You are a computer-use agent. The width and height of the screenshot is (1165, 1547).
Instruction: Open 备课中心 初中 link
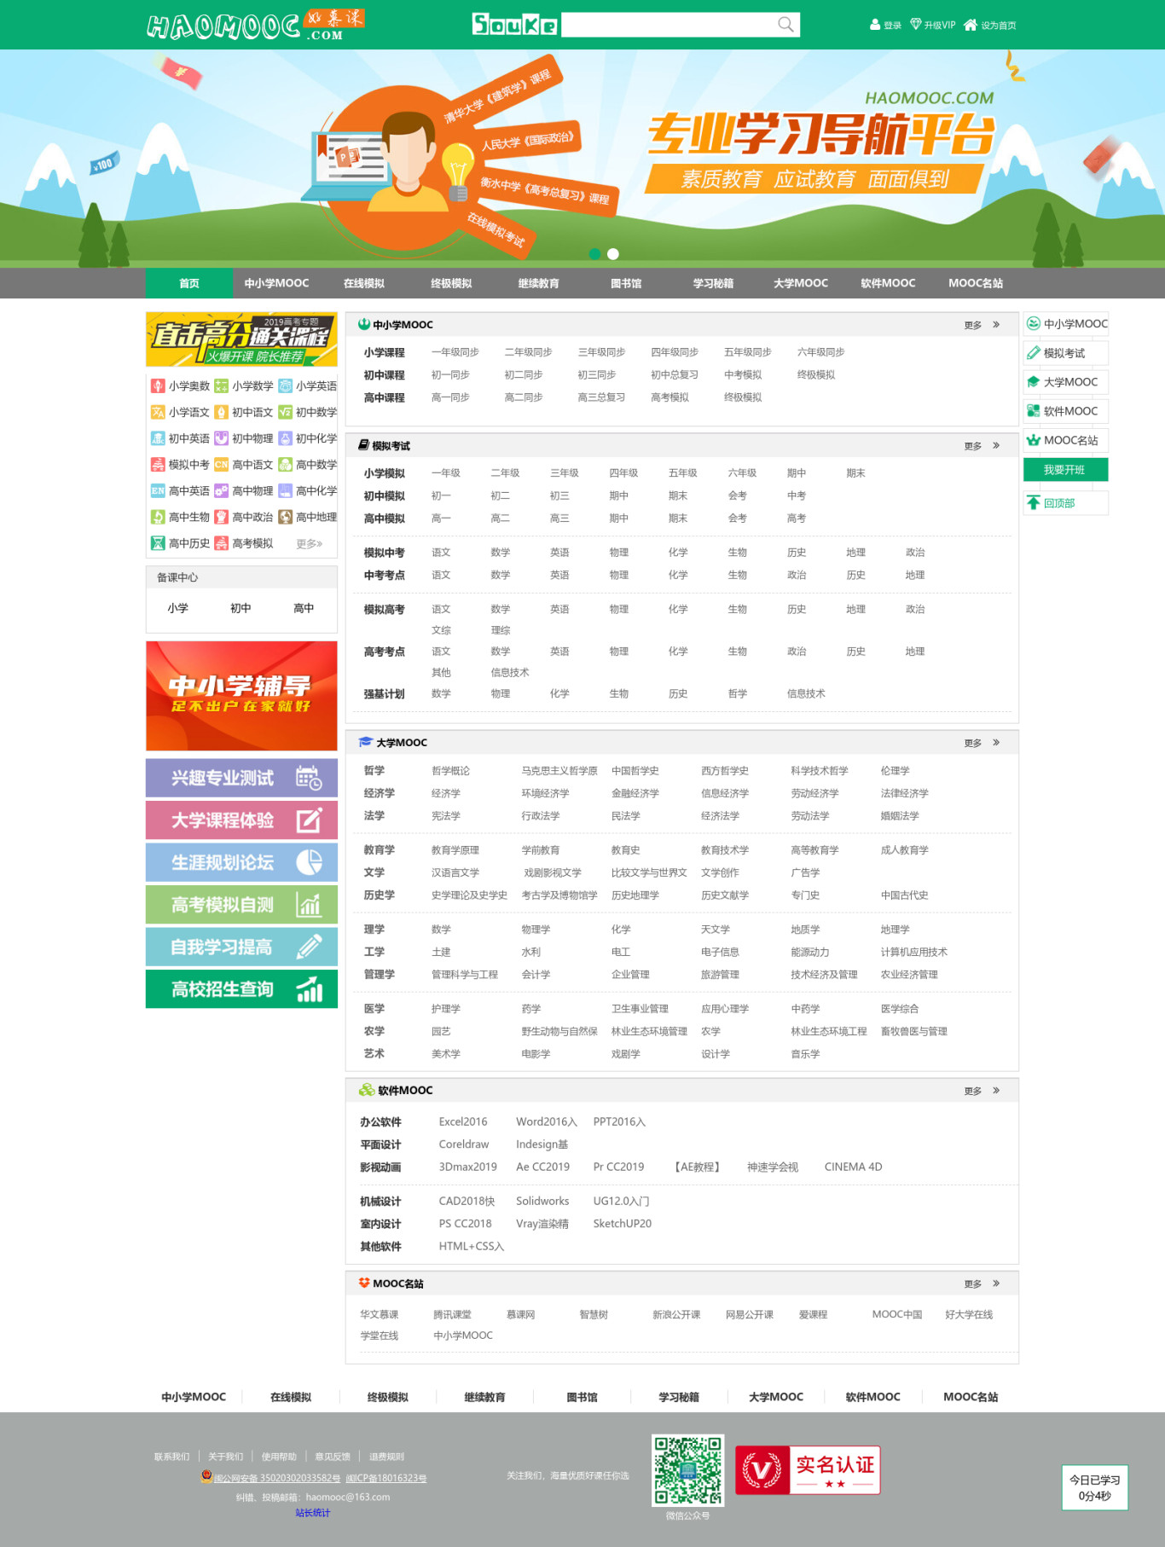[x=241, y=608]
